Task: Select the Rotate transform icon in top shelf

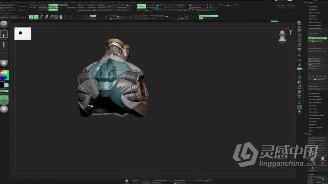Action: (x=51, y=17)
